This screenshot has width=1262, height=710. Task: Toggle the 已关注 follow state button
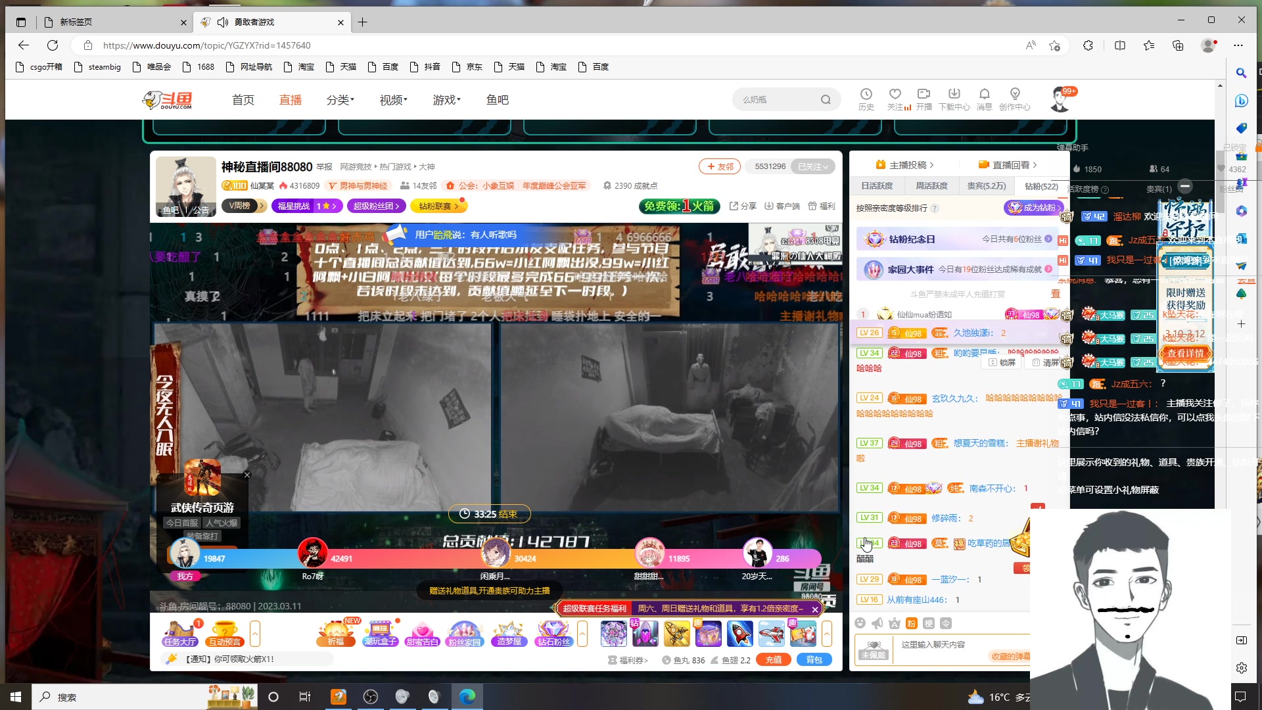click(813, 167)
